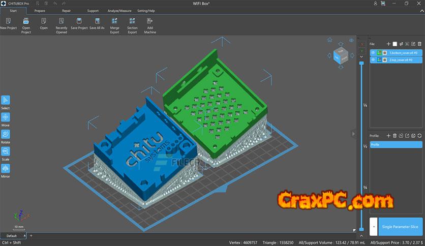This screenshot has height=246, width=425.
Task: Collapse the right side panel arrow
Action: 353,134
